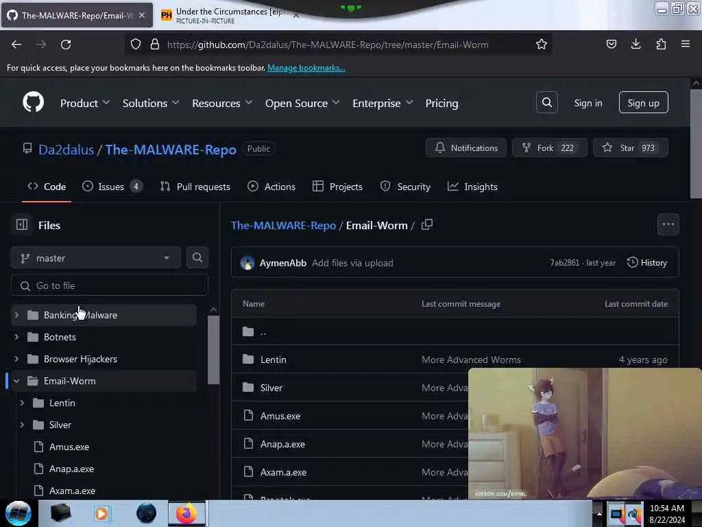
Task: Open the Firefox downloads icon
Action: pyautogui.click(x=636, y=44)
